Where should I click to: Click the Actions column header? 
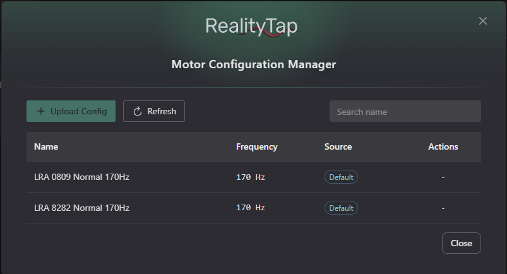(x=443, y=146)
